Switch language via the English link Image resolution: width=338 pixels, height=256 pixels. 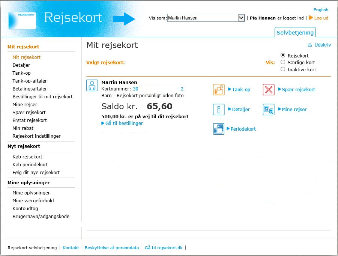321,10
